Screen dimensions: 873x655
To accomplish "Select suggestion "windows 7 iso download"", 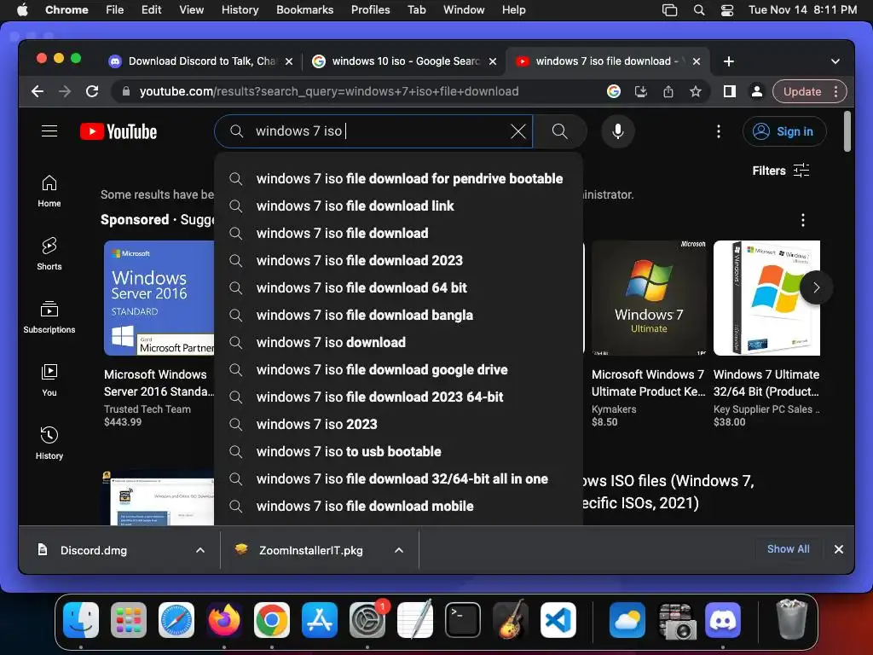I will (x=398, y=343).
